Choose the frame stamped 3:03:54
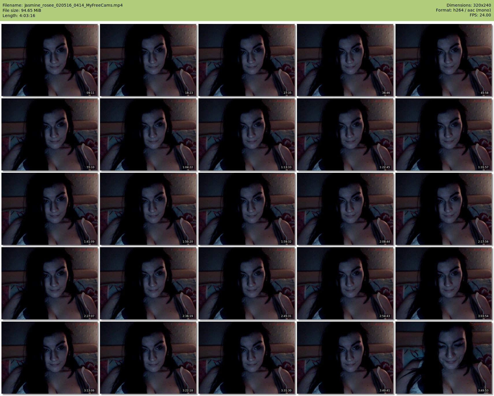Image resolution: width=494 pixels, height=396 pixels. (444, 283)
